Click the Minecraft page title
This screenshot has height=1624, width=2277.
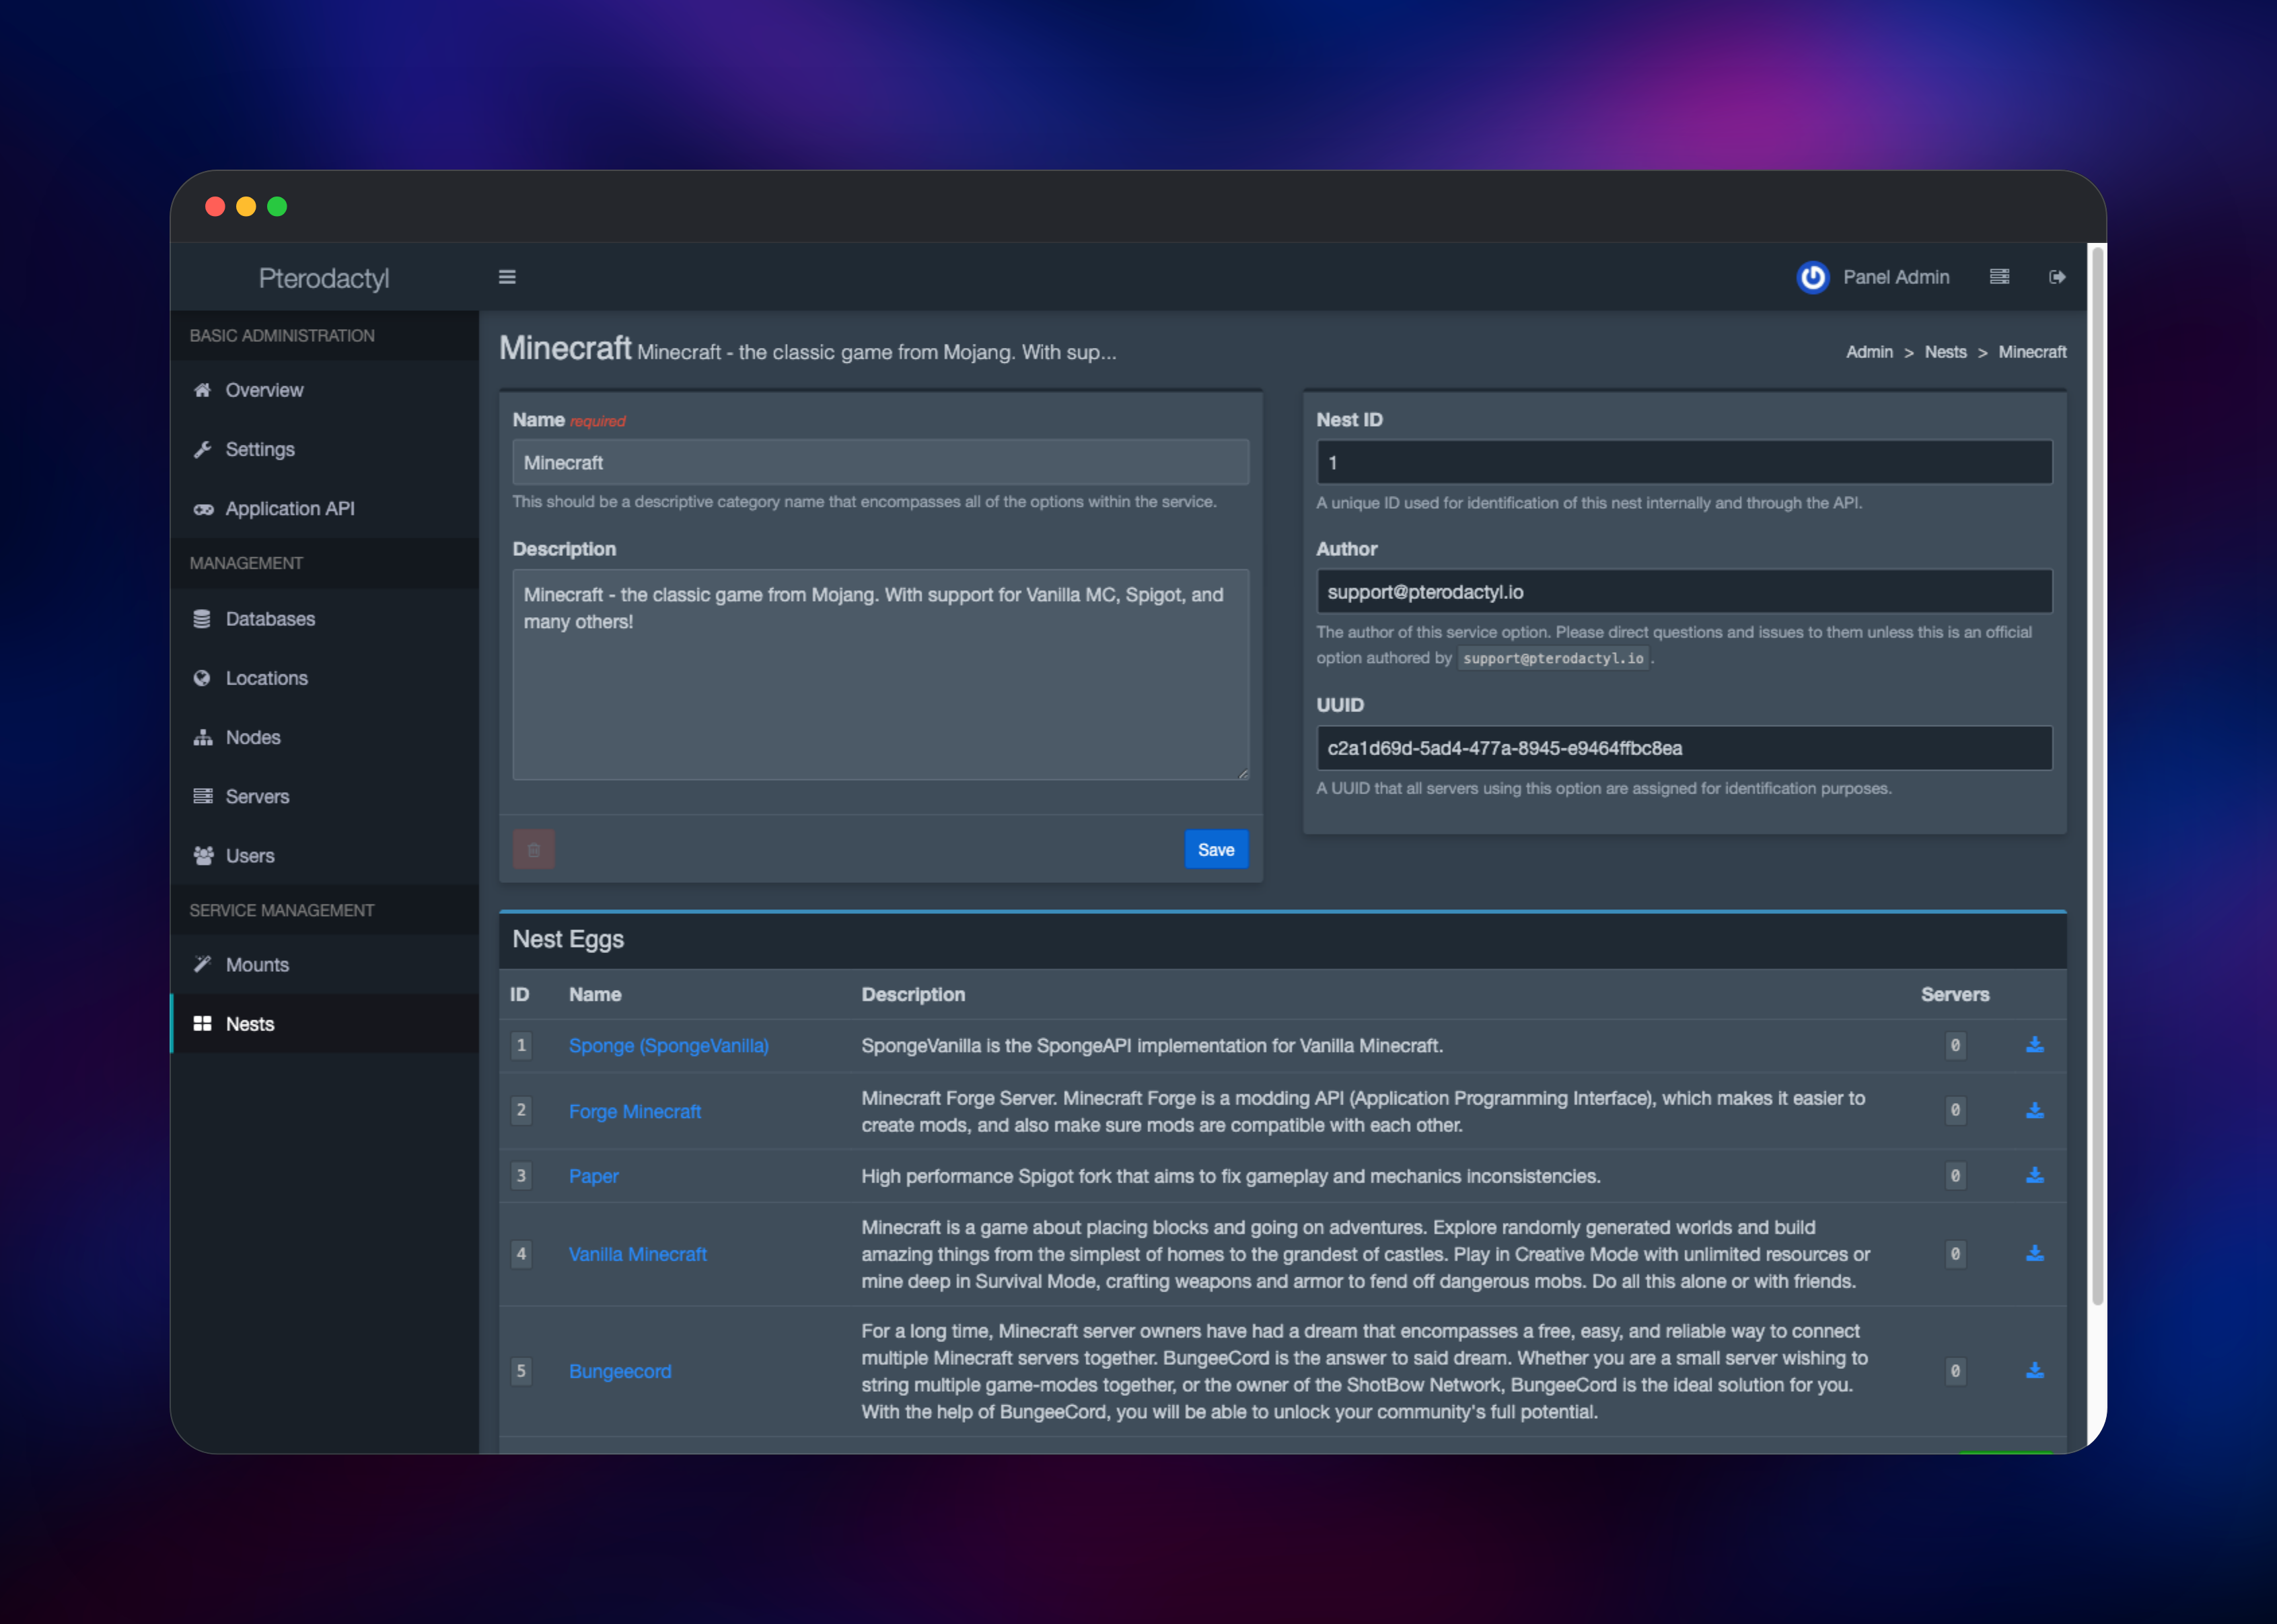point(565,348)
